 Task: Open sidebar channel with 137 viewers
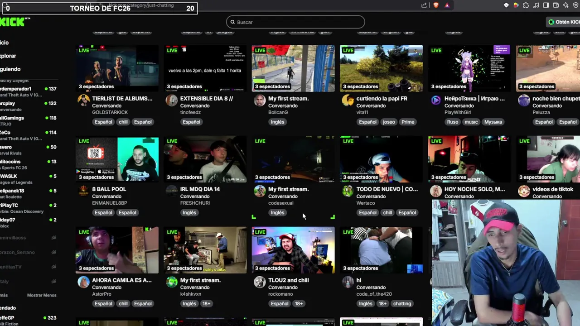coord(29,92)
